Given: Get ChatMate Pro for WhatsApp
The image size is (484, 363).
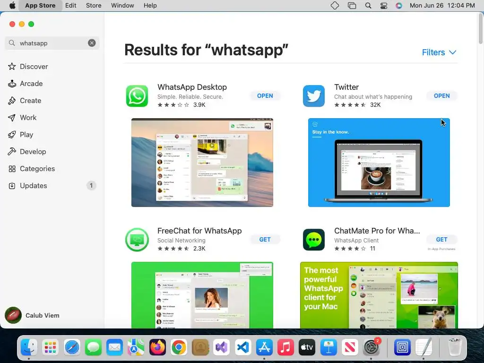Looking at the screenshot, I should 442,240.
